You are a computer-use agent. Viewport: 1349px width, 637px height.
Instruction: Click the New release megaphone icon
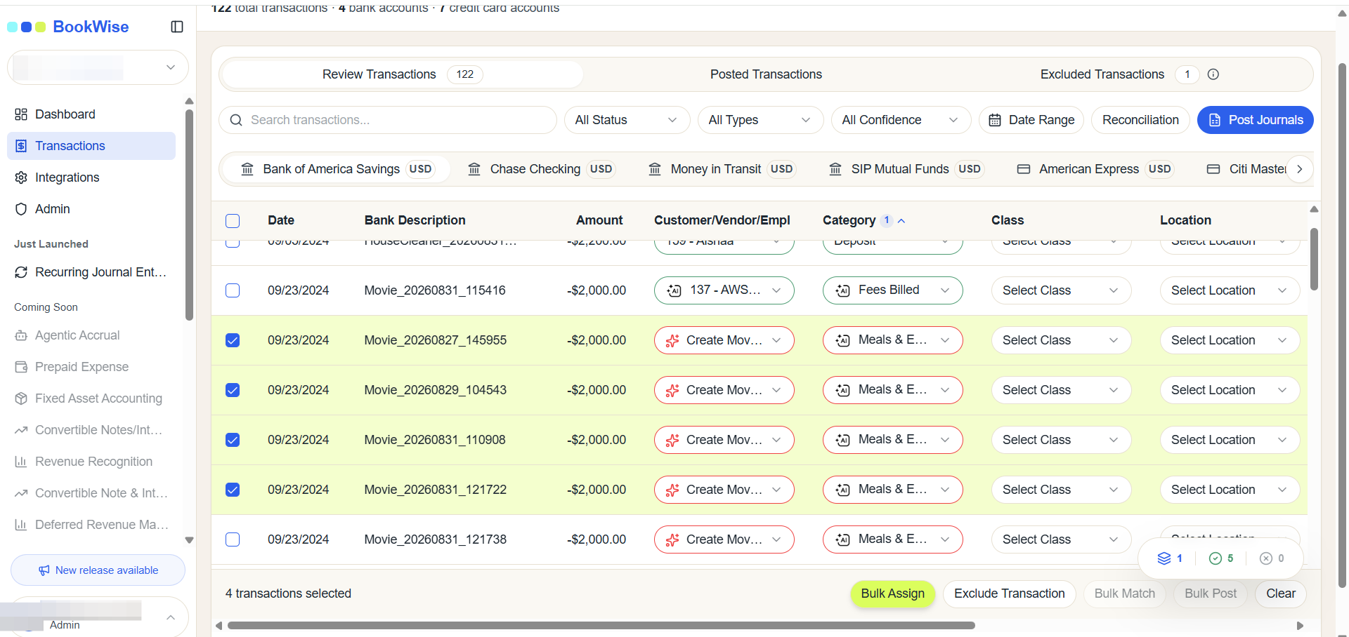coord(44,570)
